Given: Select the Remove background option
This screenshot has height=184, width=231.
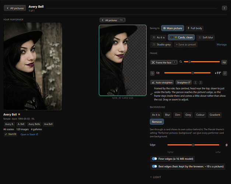Looking at the screenshot, I should [157, 122].
